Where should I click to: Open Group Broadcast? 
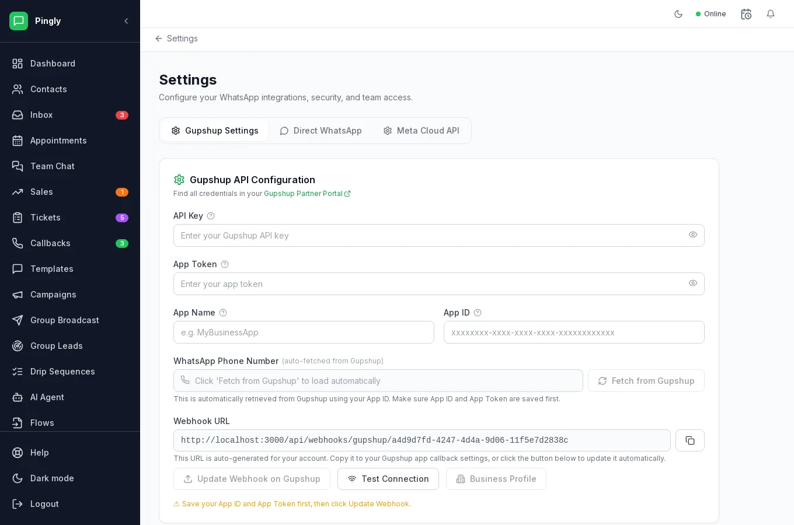pyautogui.click(x=70, y=320)
